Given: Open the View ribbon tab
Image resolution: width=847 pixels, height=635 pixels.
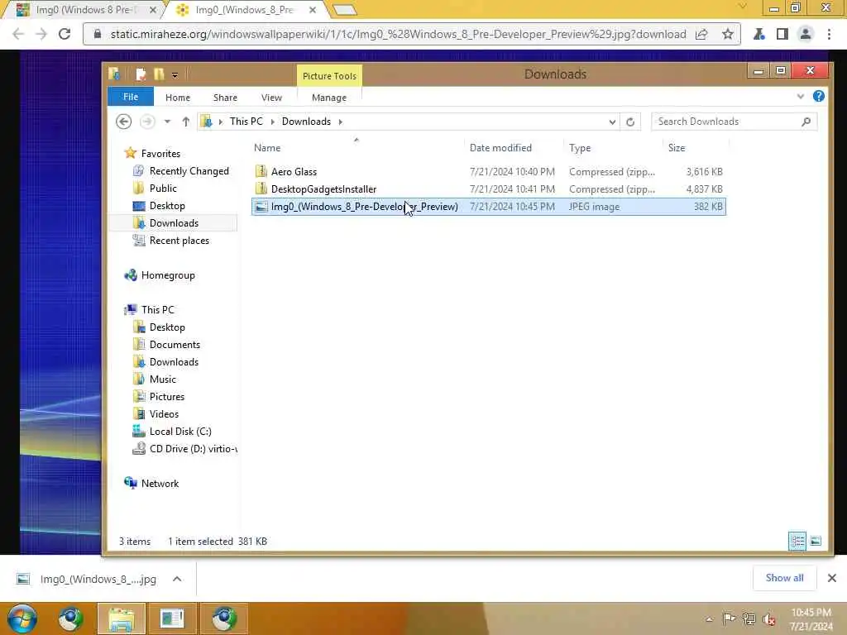Looking at the screenshot, I should click(271, 98).
